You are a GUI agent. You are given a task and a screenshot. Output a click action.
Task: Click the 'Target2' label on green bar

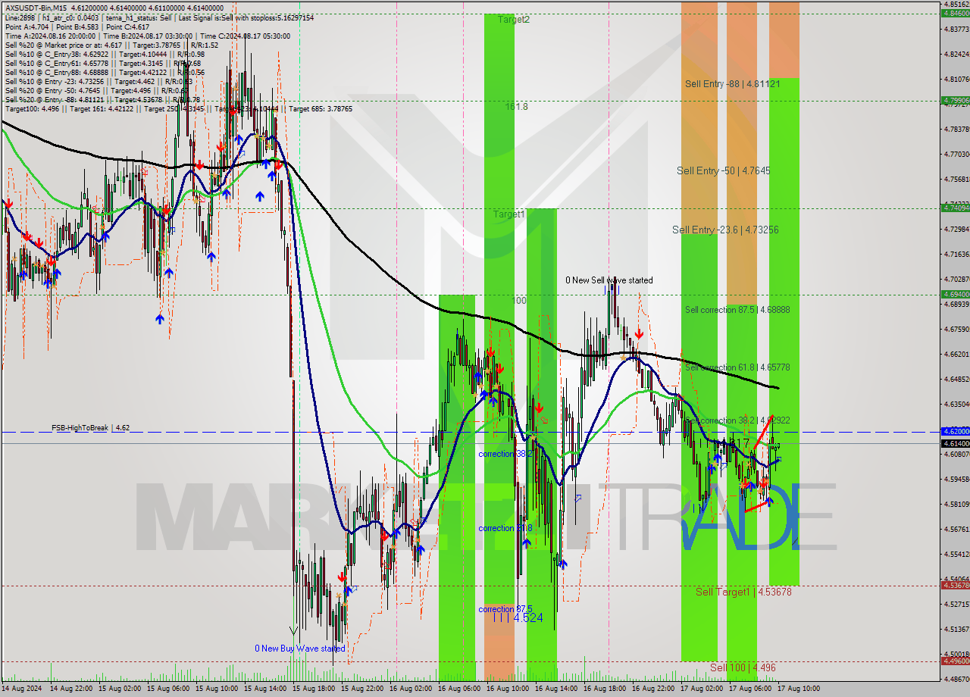(514, 20)
